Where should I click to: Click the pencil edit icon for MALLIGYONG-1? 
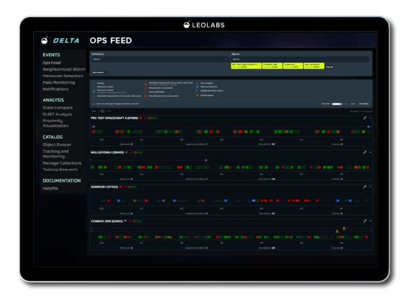pos(365,152)
